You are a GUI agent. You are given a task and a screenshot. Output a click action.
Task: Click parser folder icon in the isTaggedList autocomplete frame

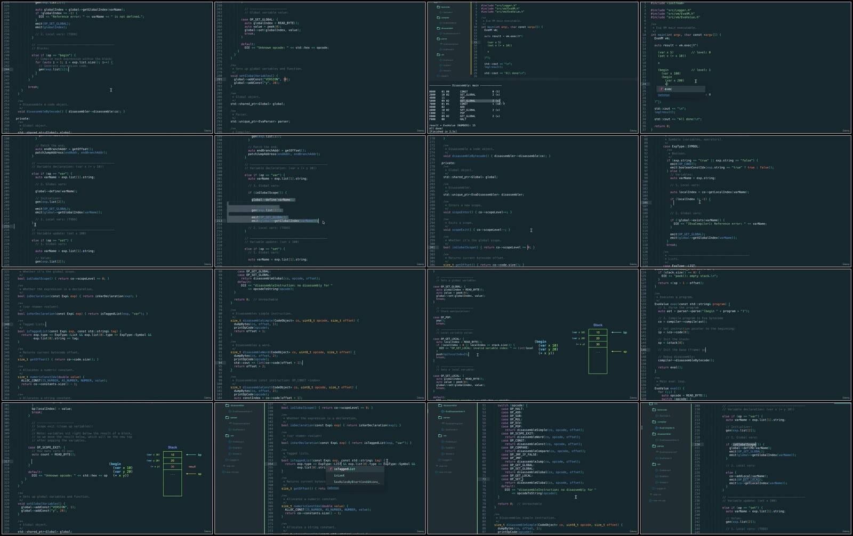coord(228,418)
